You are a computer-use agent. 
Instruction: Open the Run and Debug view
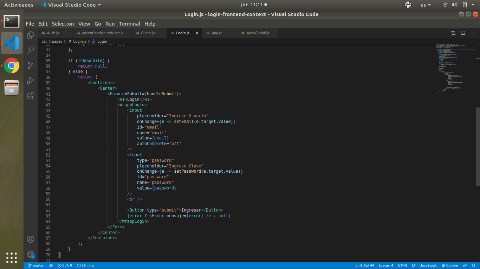tap(31, 80)
